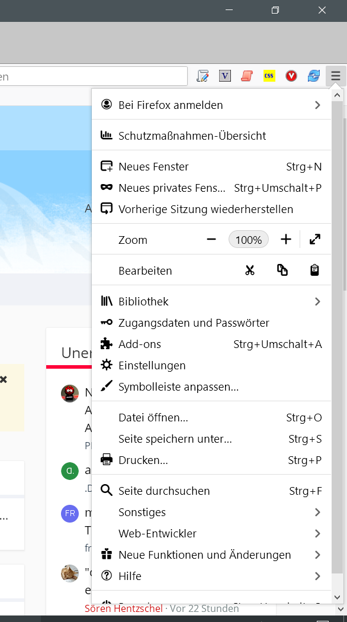Enter fullscreen via the Zoom row arrows icon
Screen dimensions: 347x622
tap(315, 239)
